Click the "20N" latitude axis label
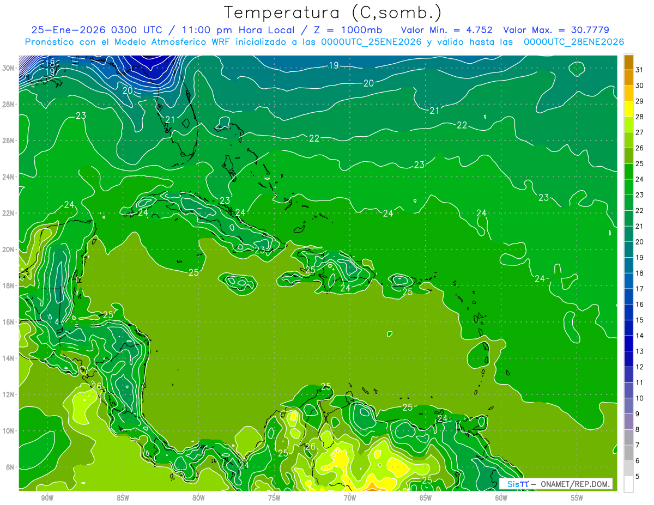 pyautogui.click(x=9, y=250)
